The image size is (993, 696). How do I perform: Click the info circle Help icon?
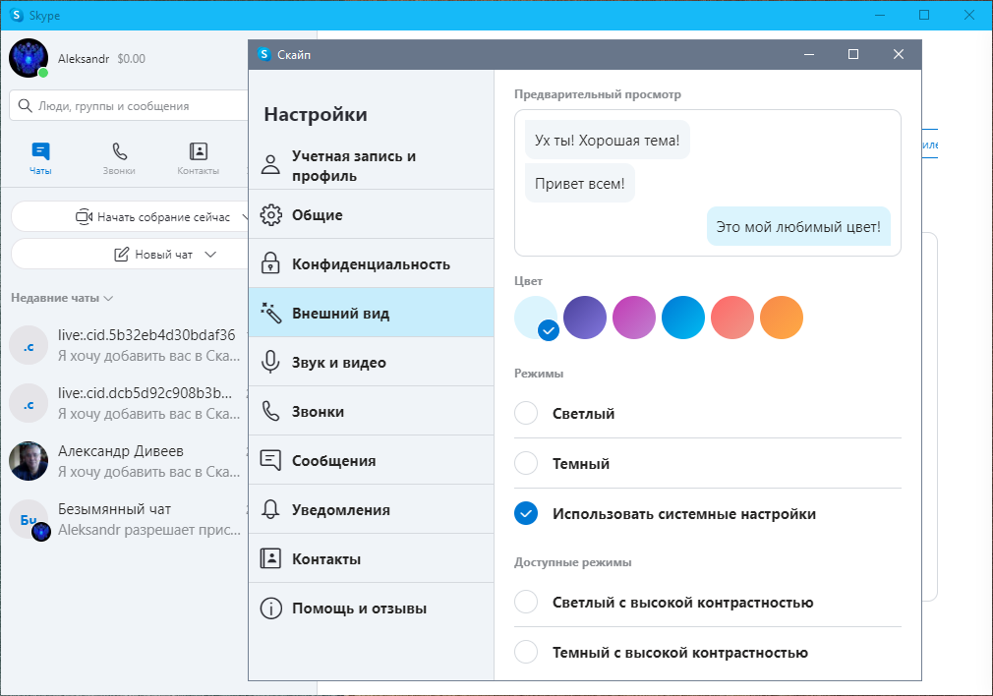pyautogui.click(x=271, y=608)
